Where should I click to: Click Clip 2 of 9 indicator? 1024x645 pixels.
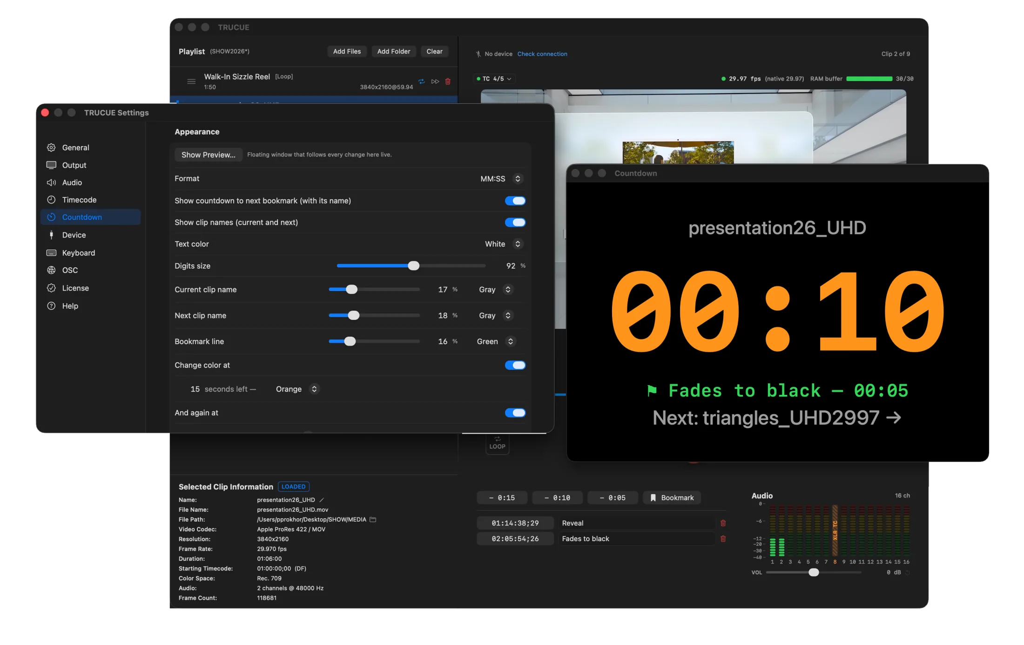point(896,54)
